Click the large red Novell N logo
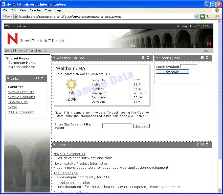 [x=13, y=39]
